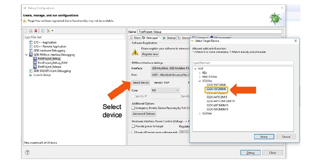The width and height of the screenshot is (322, 163).
Task: Click Select in the Select Target Device dialog
Action: (264, 137)
